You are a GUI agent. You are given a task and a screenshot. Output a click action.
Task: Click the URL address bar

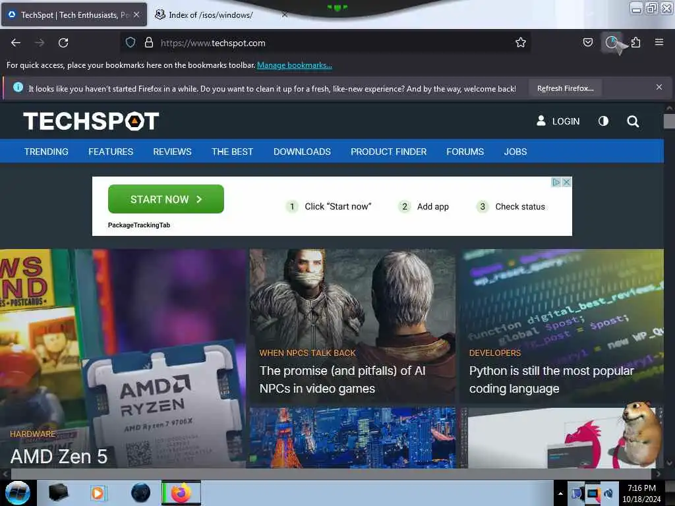(325, 43)
